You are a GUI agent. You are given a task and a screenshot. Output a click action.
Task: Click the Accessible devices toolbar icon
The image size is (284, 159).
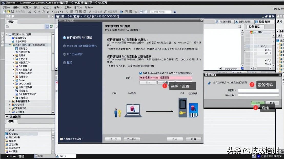[x=122, y=12]
